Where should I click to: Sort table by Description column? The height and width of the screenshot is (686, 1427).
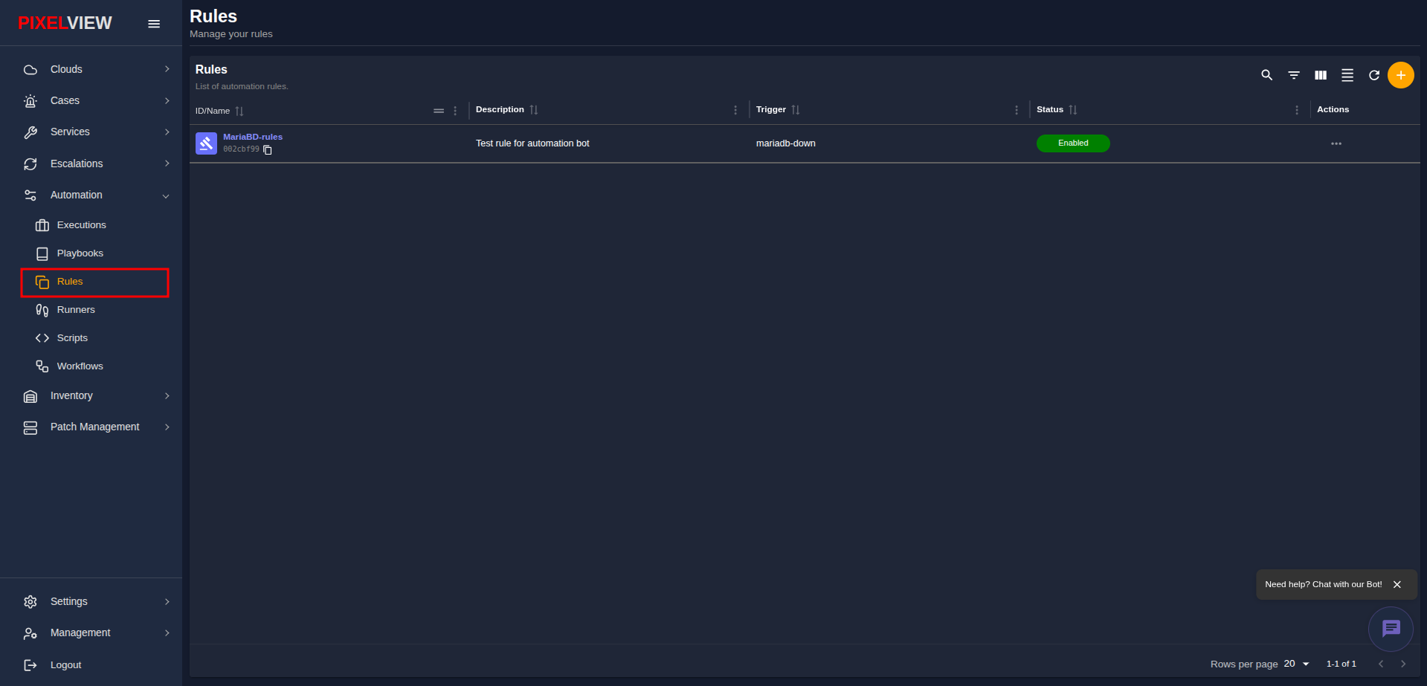click(x=534, y=110)
